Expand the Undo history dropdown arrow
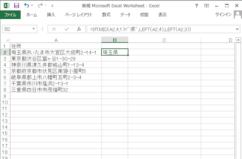 point(32,6)
